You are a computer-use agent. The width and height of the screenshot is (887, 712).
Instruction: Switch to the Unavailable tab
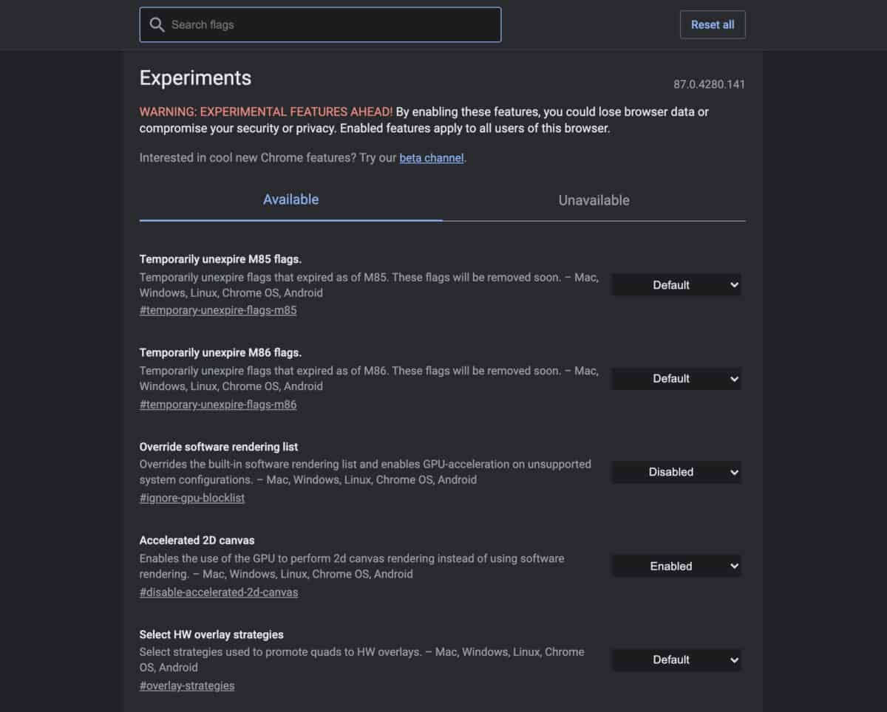(x=594, y=200)
